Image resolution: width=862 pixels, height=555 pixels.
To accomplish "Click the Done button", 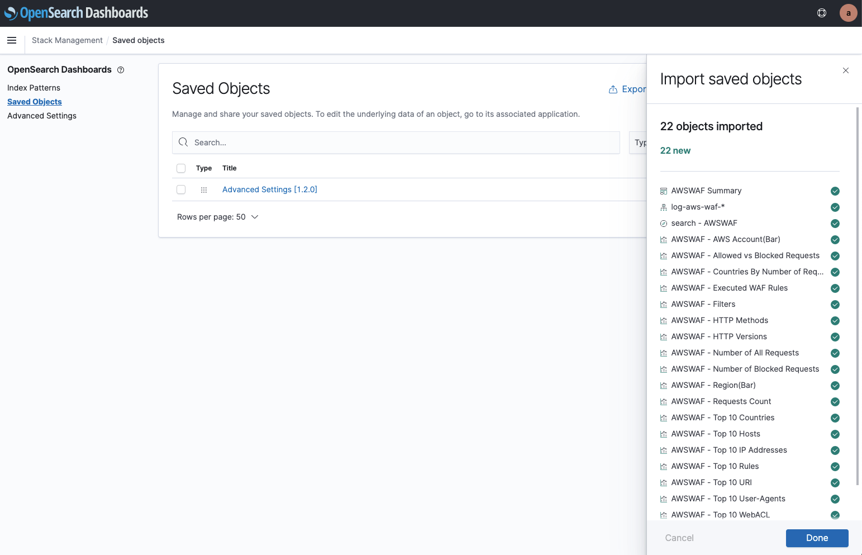I will click(817, 538).
